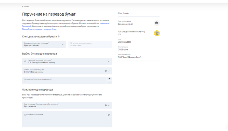The height and width of the screenshot is (131, 228).
Task: Click the help icon beside Счет для зачисления бумаги
Action: click(x=59, y=36)
